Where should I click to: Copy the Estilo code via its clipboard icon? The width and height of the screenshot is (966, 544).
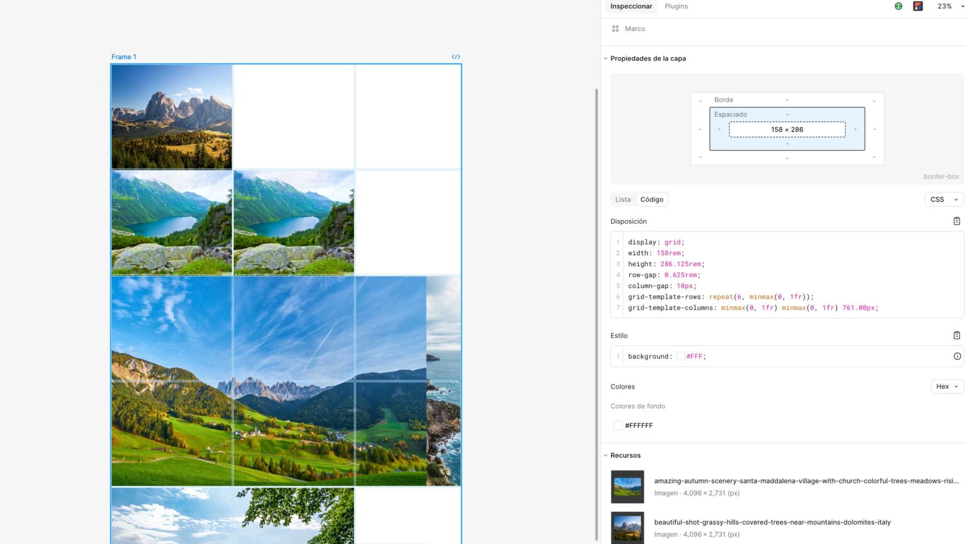[x=957, y=335]
